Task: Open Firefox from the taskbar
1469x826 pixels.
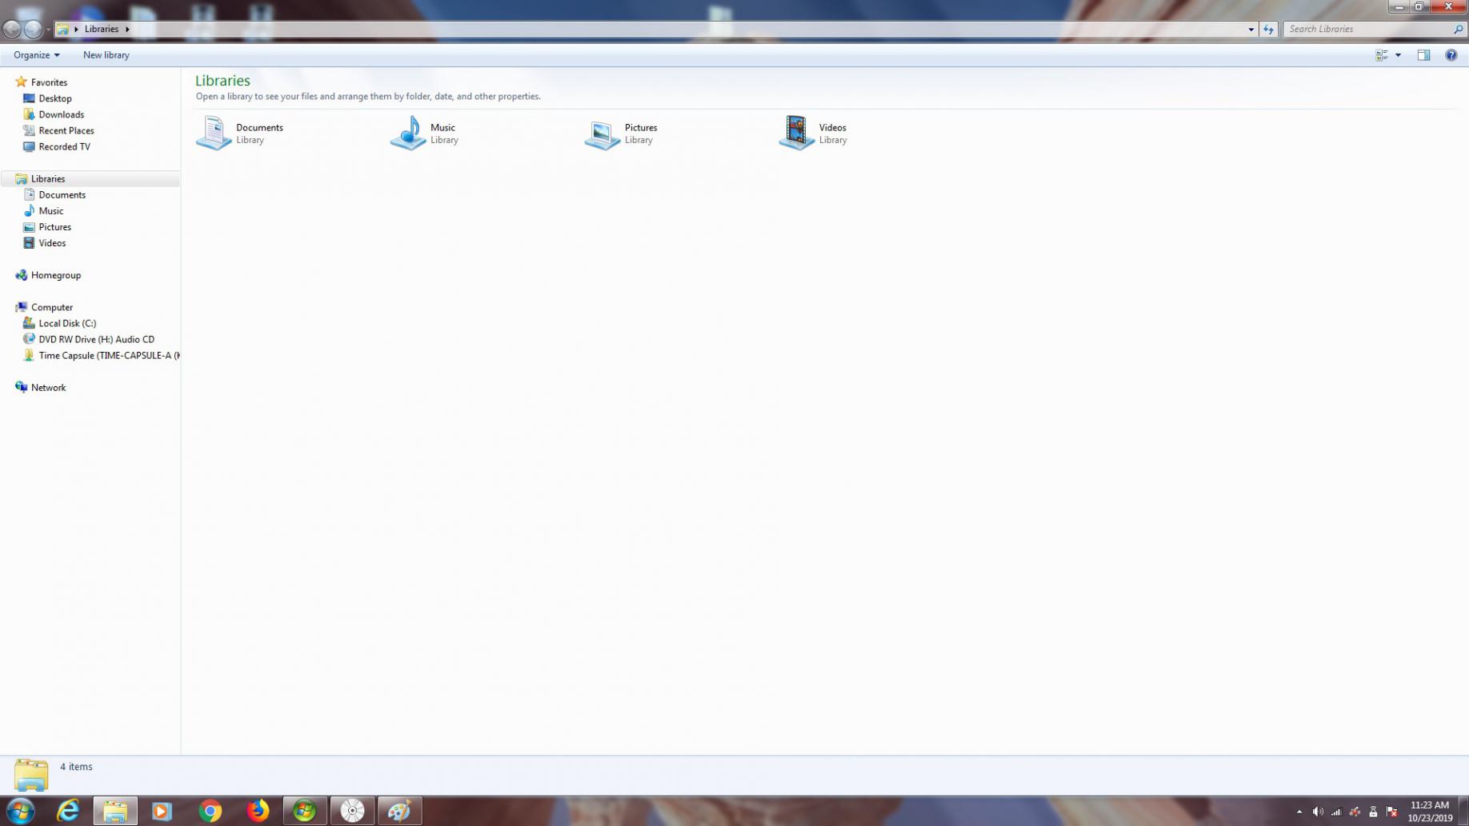Action: tap(258, 811)
